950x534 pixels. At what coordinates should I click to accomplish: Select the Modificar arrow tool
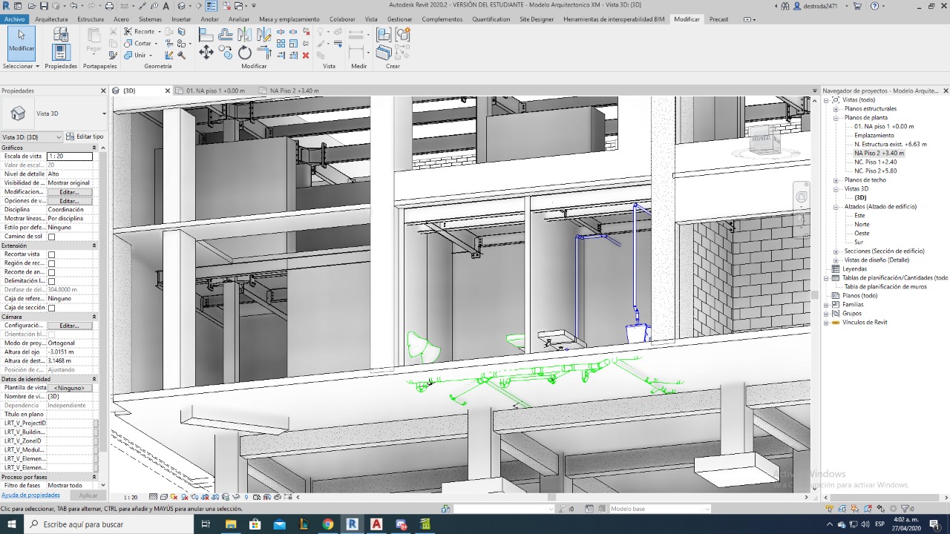coord(22,40)
